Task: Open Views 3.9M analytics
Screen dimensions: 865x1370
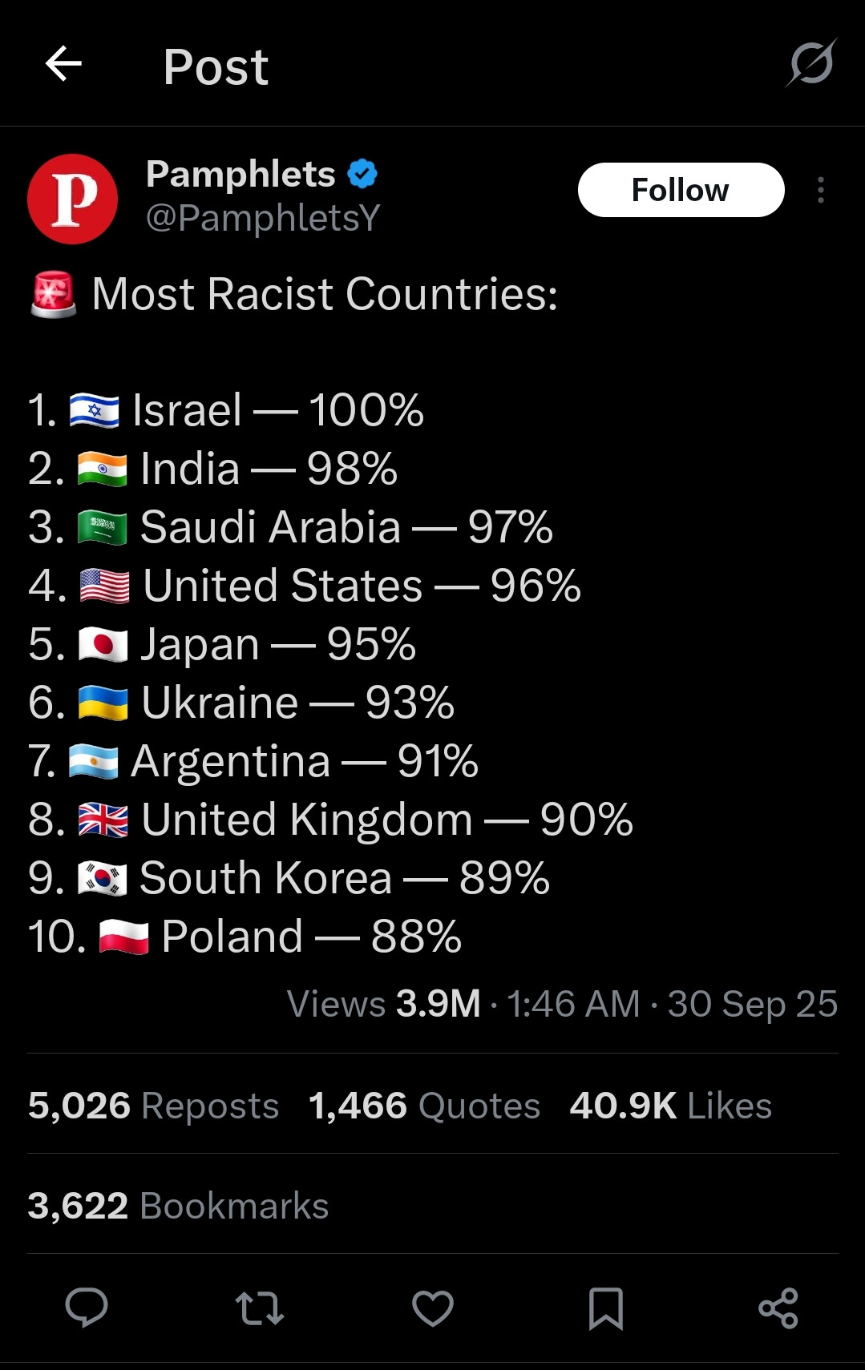Action: (383, 1004)
